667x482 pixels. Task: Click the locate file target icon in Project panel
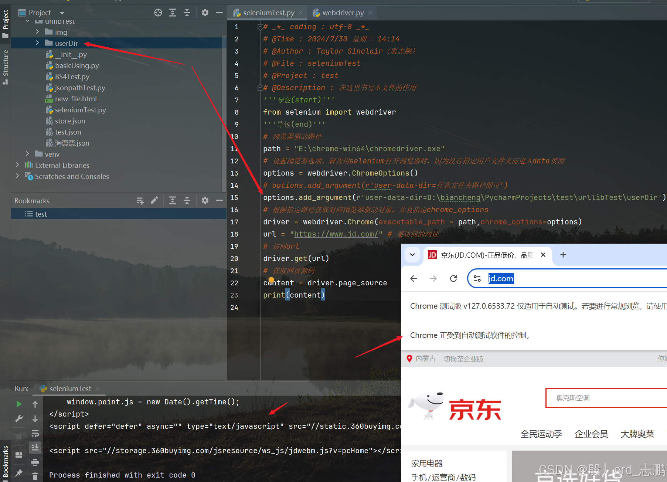(158, 13)
